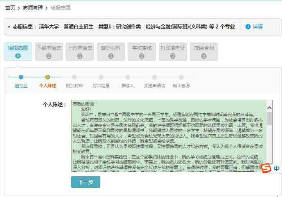The width and height of the screenshot is (282, 197).
Task: Click the lock icon under 邮寄材料
Action: pos(111,56)
